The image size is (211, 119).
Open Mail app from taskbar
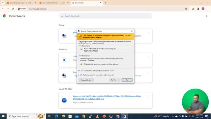click(77, 116)
